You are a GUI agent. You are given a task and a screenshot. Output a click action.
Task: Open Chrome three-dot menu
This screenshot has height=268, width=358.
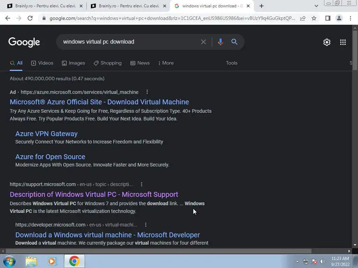pyautogui.click(x=350, y=18)
